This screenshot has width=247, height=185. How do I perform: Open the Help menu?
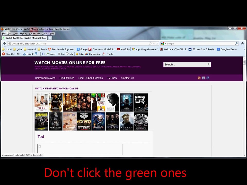(x=52, y=33)
